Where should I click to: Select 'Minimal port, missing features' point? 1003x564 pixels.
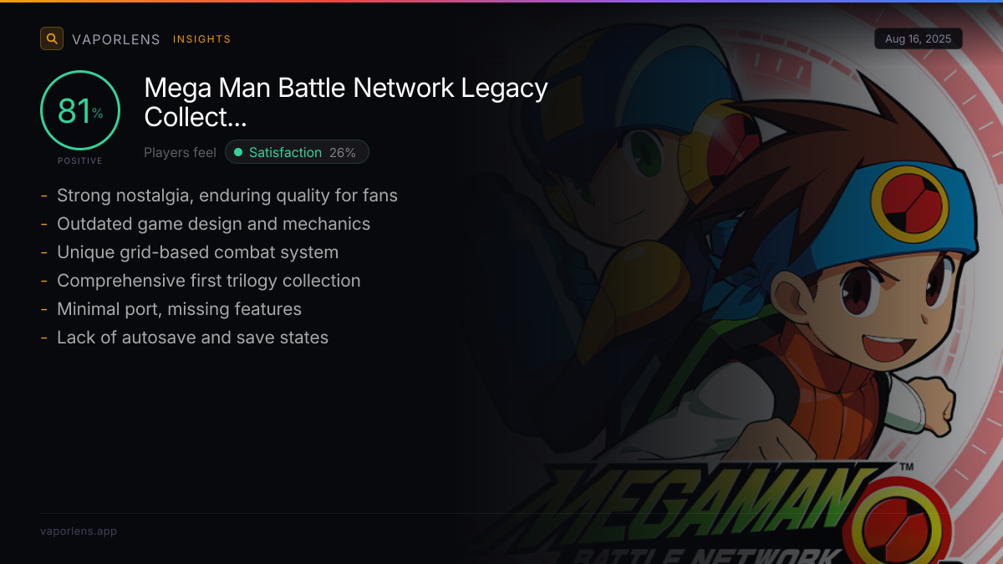point(179,309)
